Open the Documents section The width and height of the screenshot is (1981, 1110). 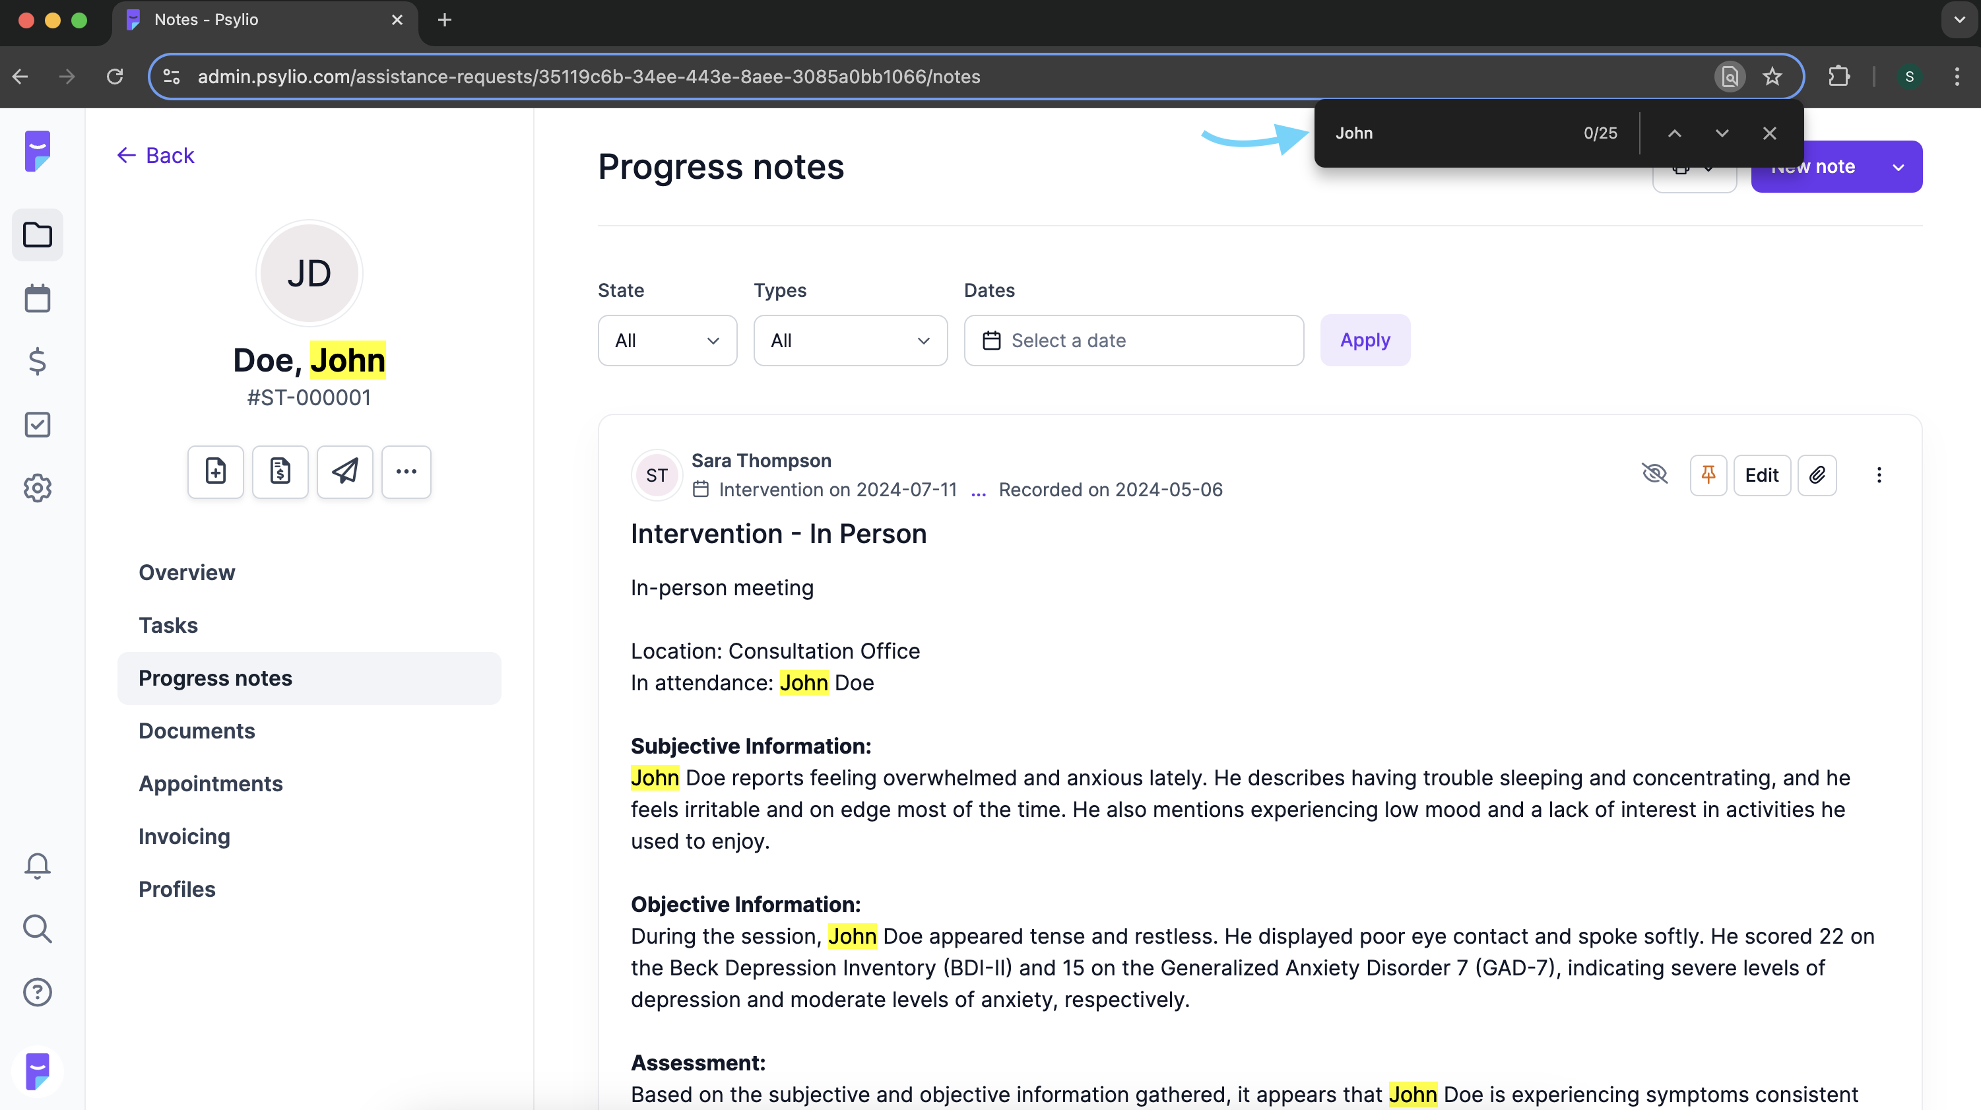(197, 731)
